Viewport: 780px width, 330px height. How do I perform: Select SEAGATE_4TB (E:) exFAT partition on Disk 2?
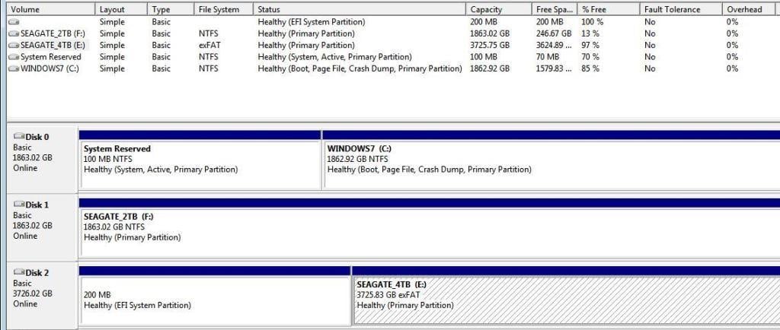(x=565, y=300)
